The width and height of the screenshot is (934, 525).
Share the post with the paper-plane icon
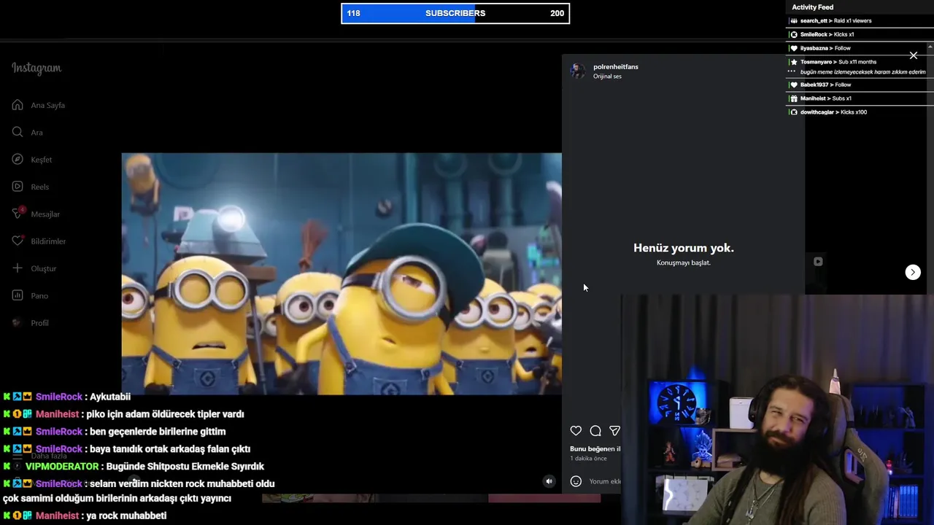tap(614, 431)
